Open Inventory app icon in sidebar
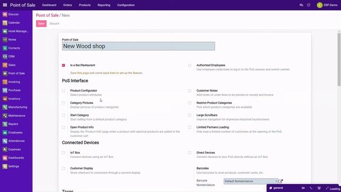This screenshot has height=192, width=341. point(5,99)
